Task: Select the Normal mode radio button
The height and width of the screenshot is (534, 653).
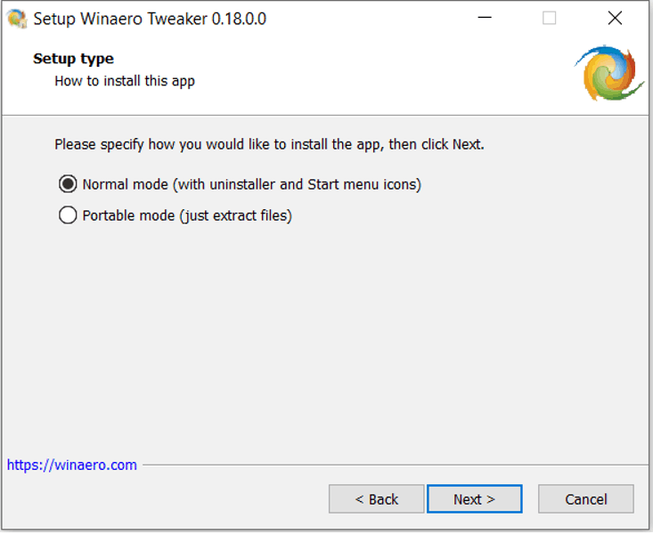Action: point(68,184)
